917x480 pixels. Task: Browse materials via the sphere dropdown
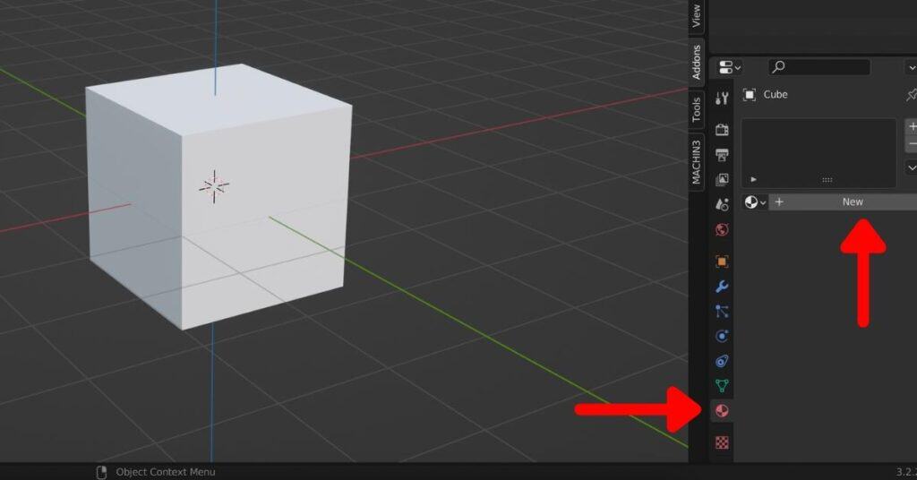tap(756, 202)
